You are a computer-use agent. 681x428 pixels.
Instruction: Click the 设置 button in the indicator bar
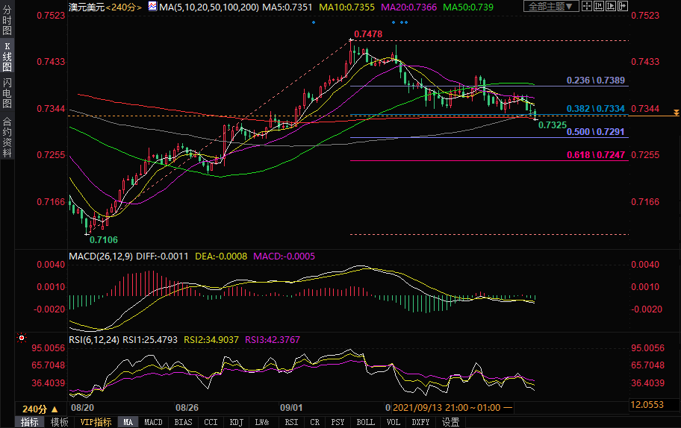(x=450, y=422)
